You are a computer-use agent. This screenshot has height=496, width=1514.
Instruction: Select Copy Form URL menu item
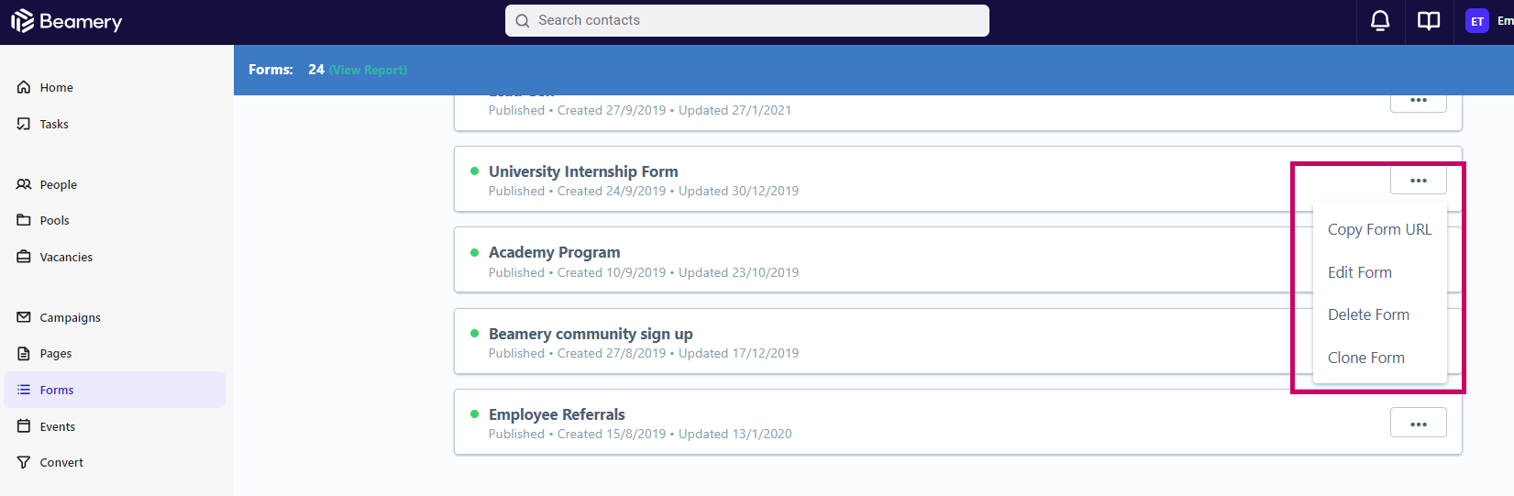pyautogui.click(x=1379, y=229)
